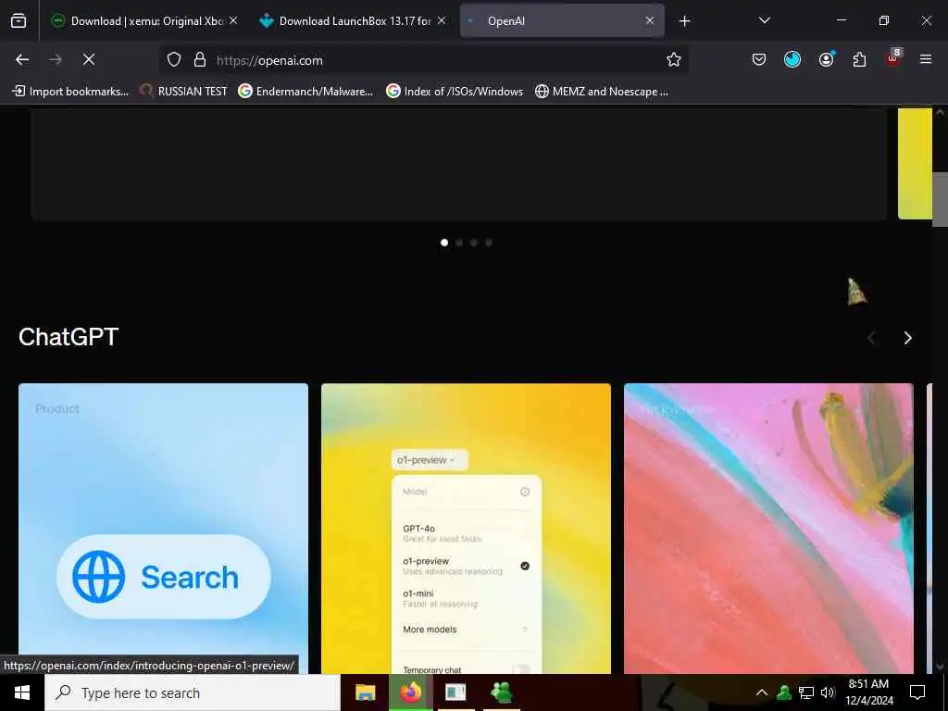
Task: Toggle the Temporary chat switch
Action: 521,669
